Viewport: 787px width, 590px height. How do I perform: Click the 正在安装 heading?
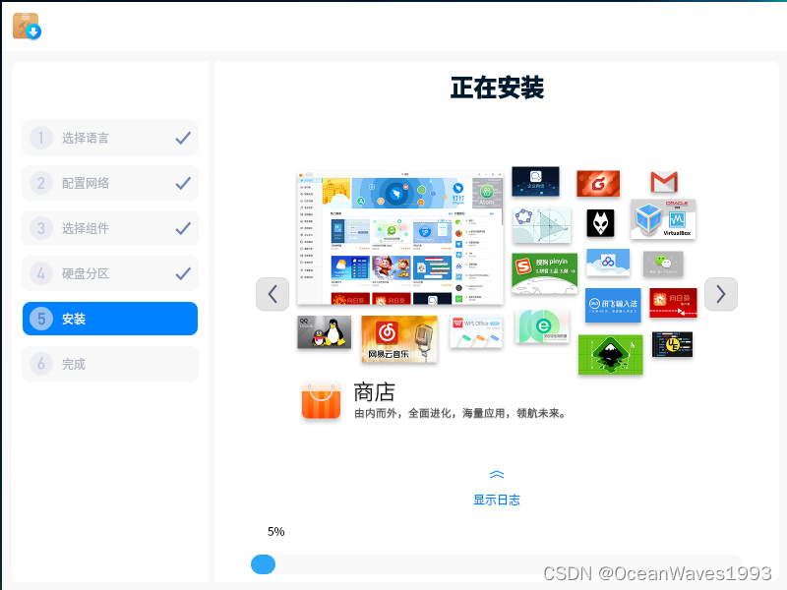497,88
